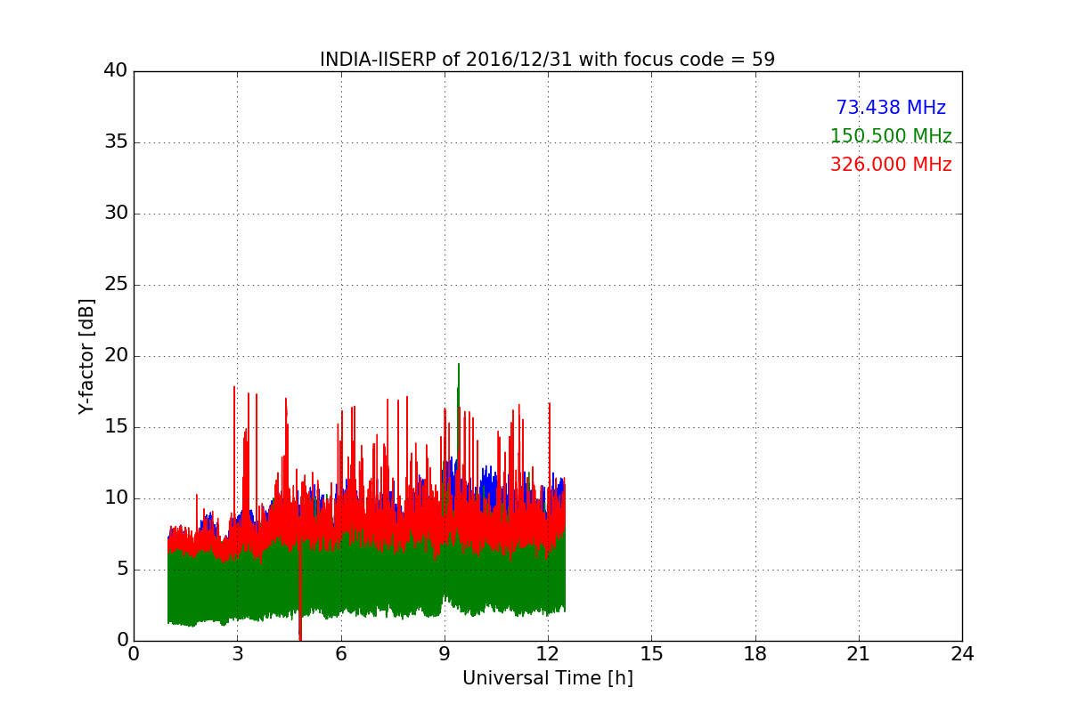Click the 6 tick on time axis
This screenshot has height=712, width=1069.
[x=341, y=654]
